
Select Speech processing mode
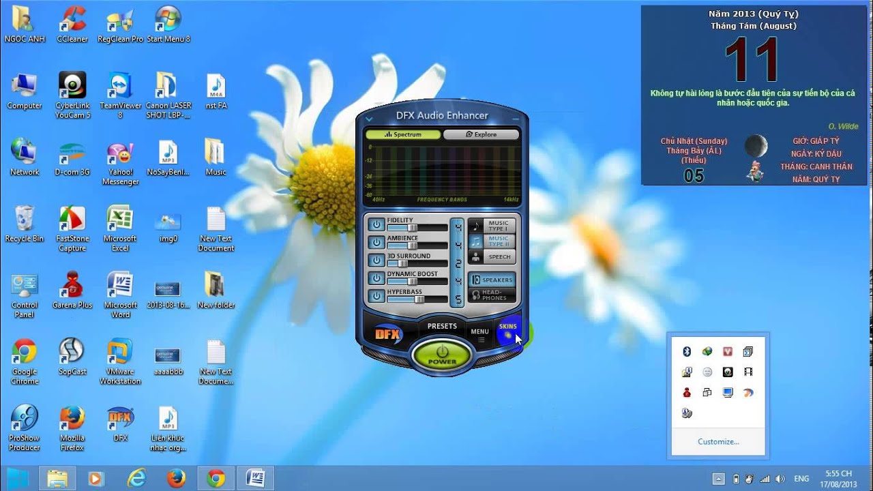click(x=492, y=257)
